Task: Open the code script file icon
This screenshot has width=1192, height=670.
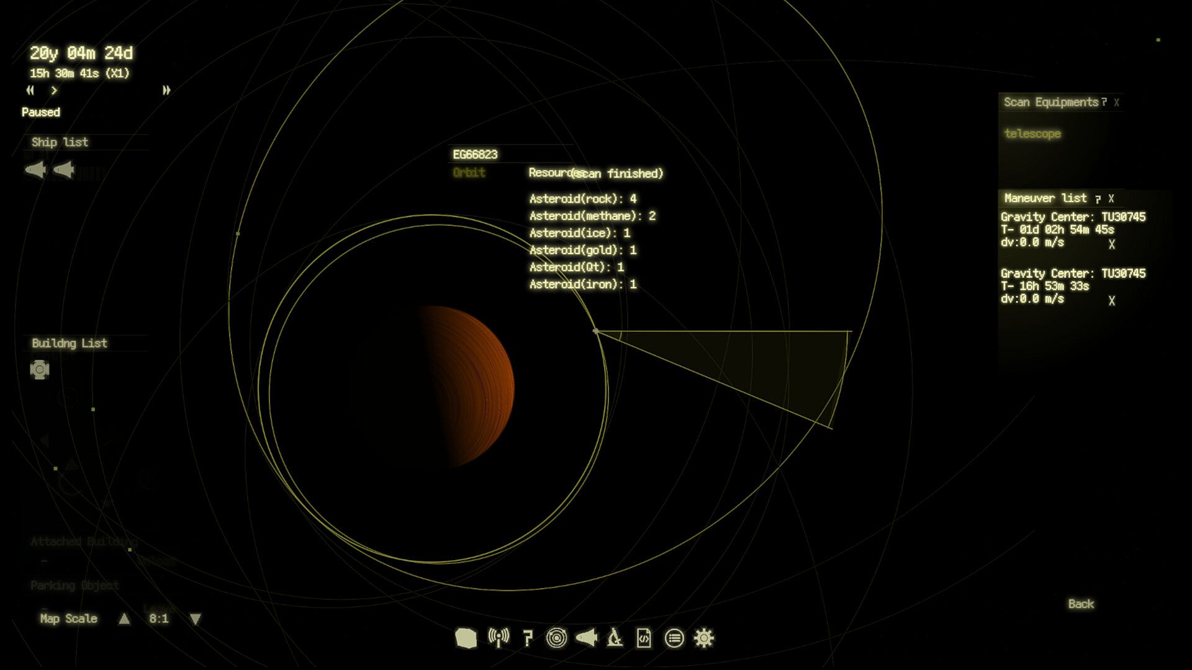Action: pyautogui.click(x=644, y=638)
